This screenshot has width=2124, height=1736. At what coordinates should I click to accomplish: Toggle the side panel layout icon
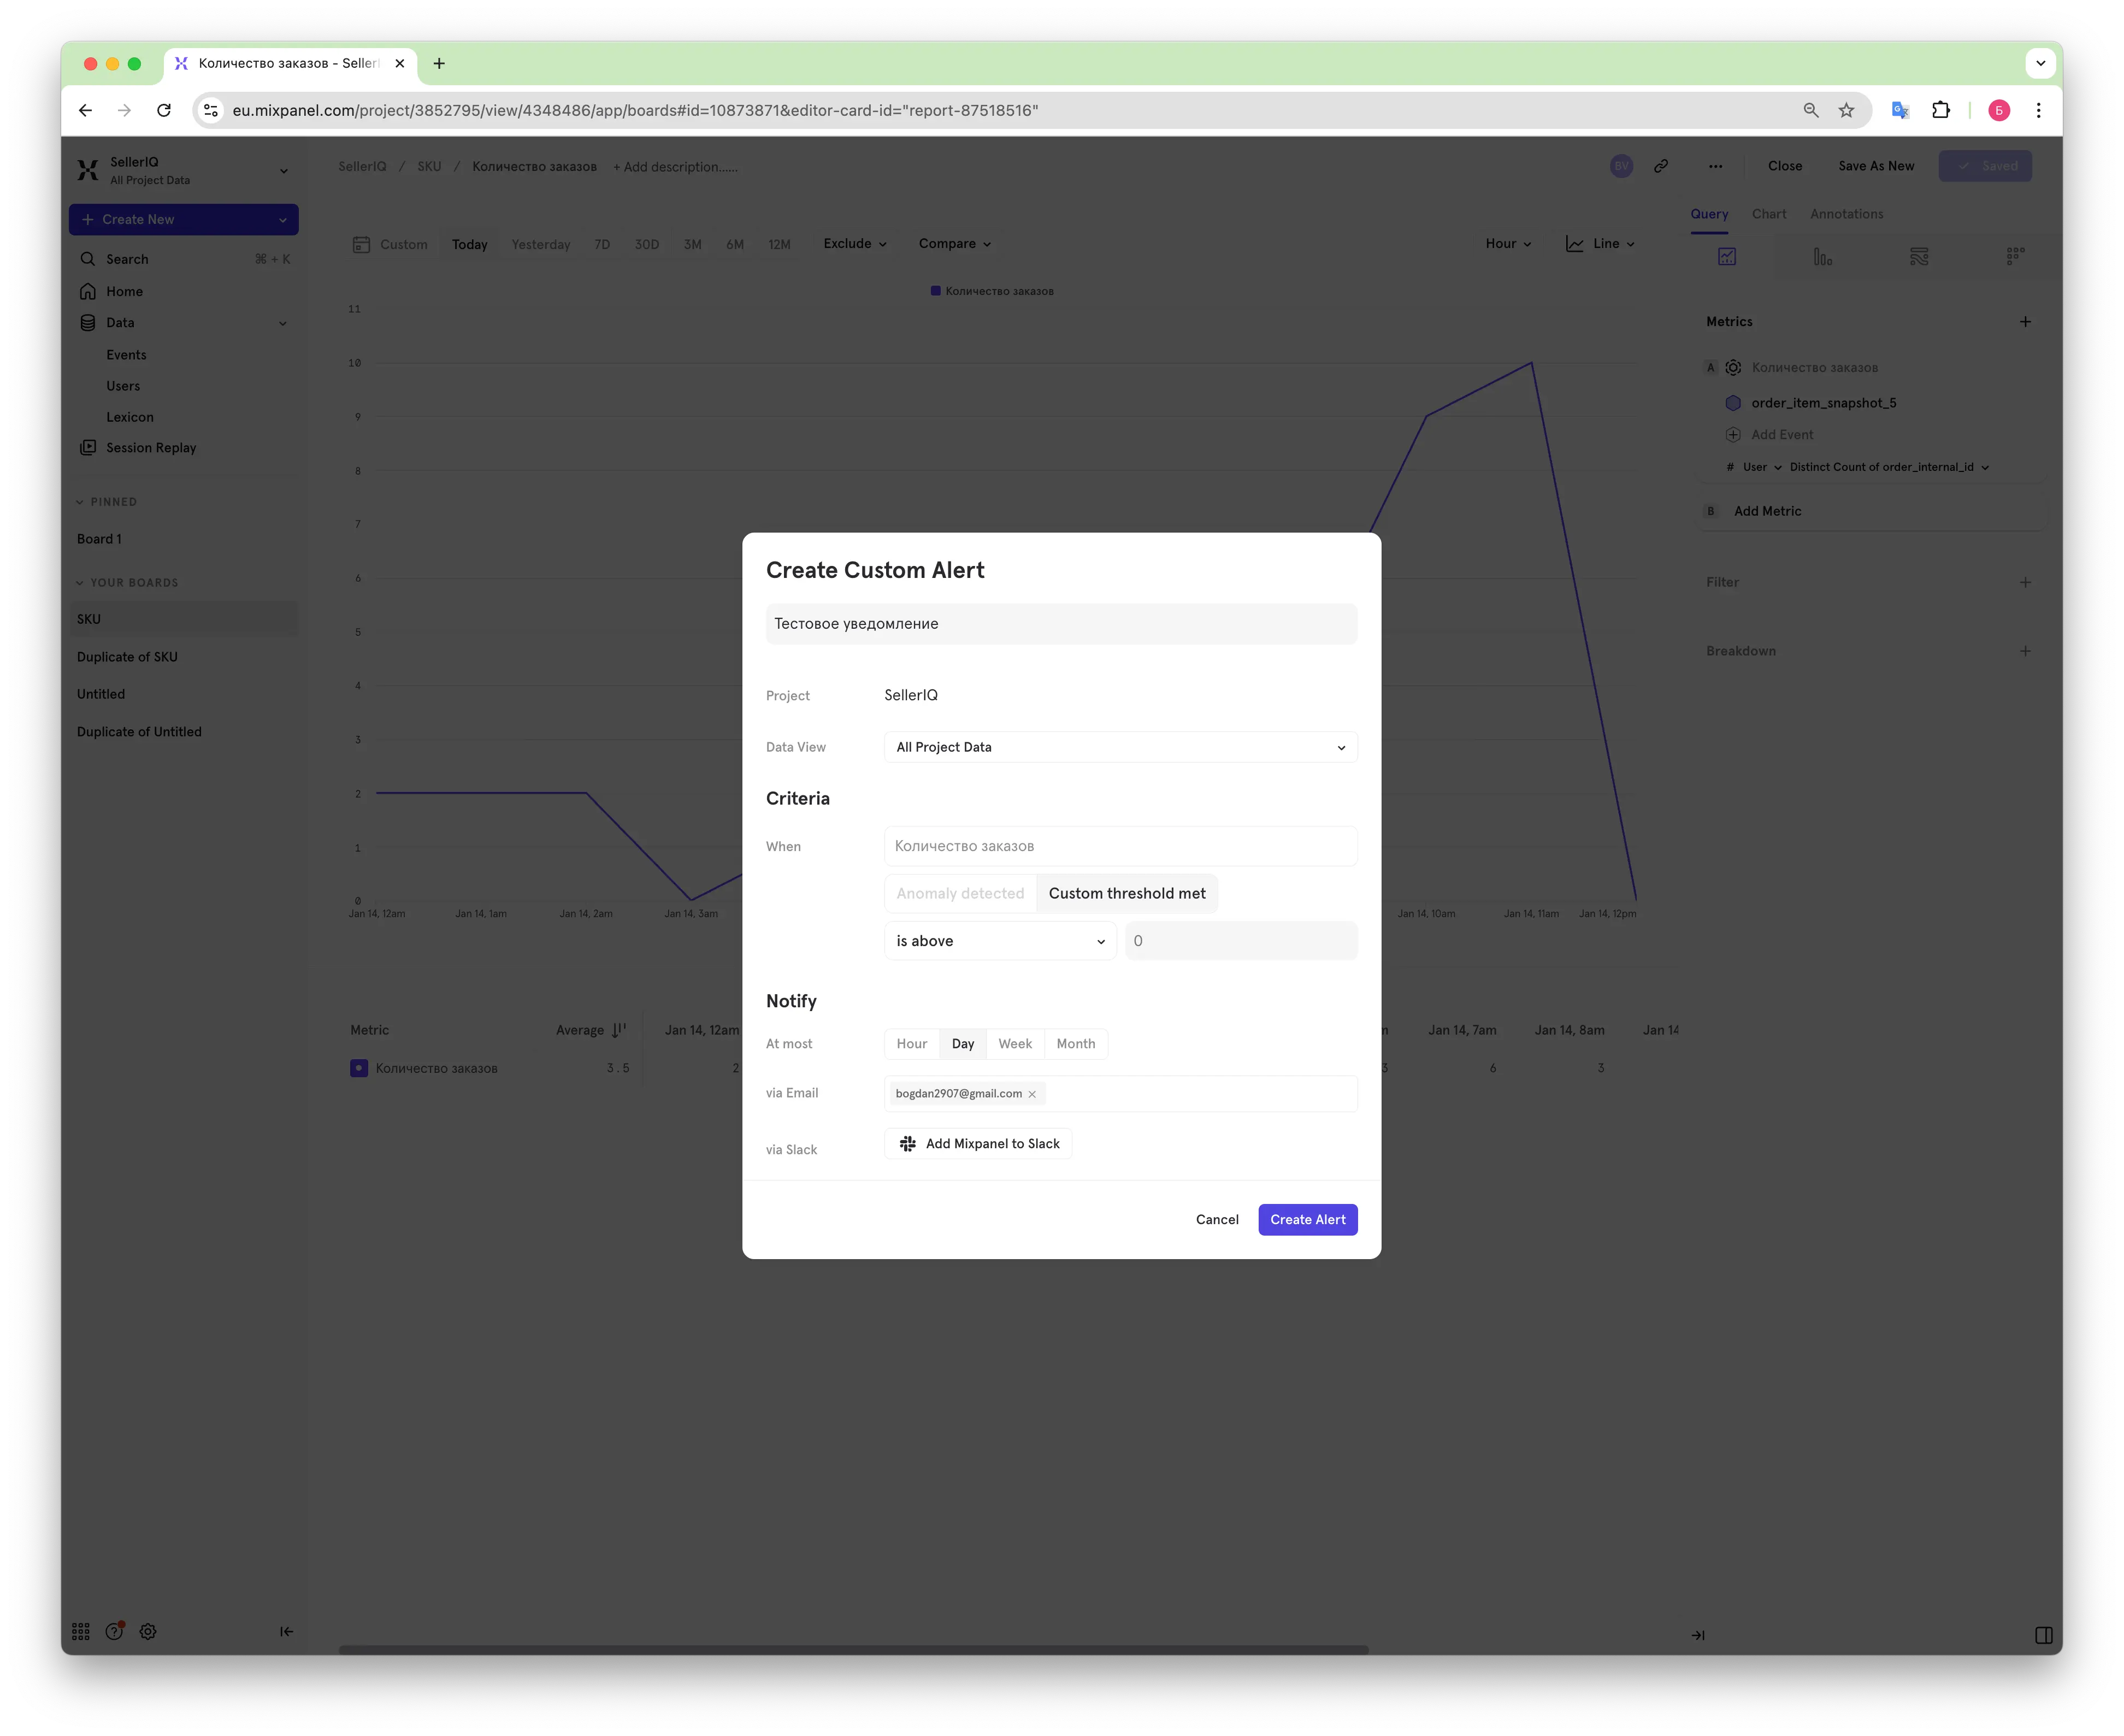click(x=2043, y=1635)
